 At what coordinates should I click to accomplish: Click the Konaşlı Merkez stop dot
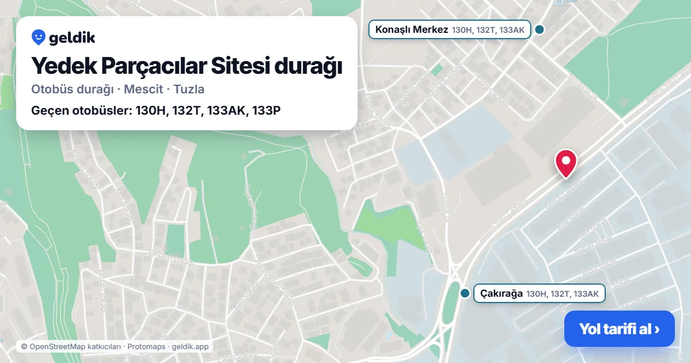[540, 29]
